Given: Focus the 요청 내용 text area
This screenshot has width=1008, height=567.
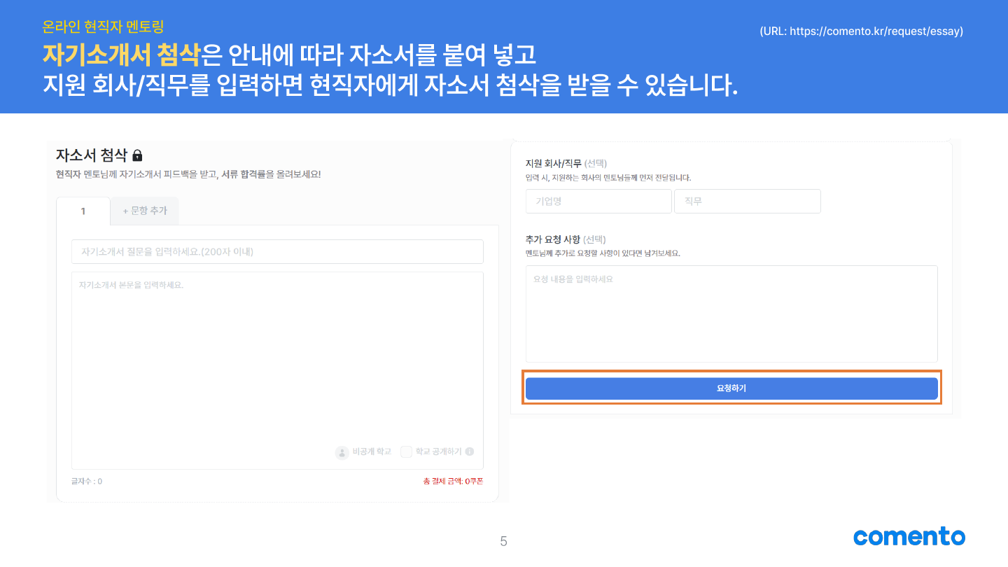Looking at the screenshot, I should (731, 314).
